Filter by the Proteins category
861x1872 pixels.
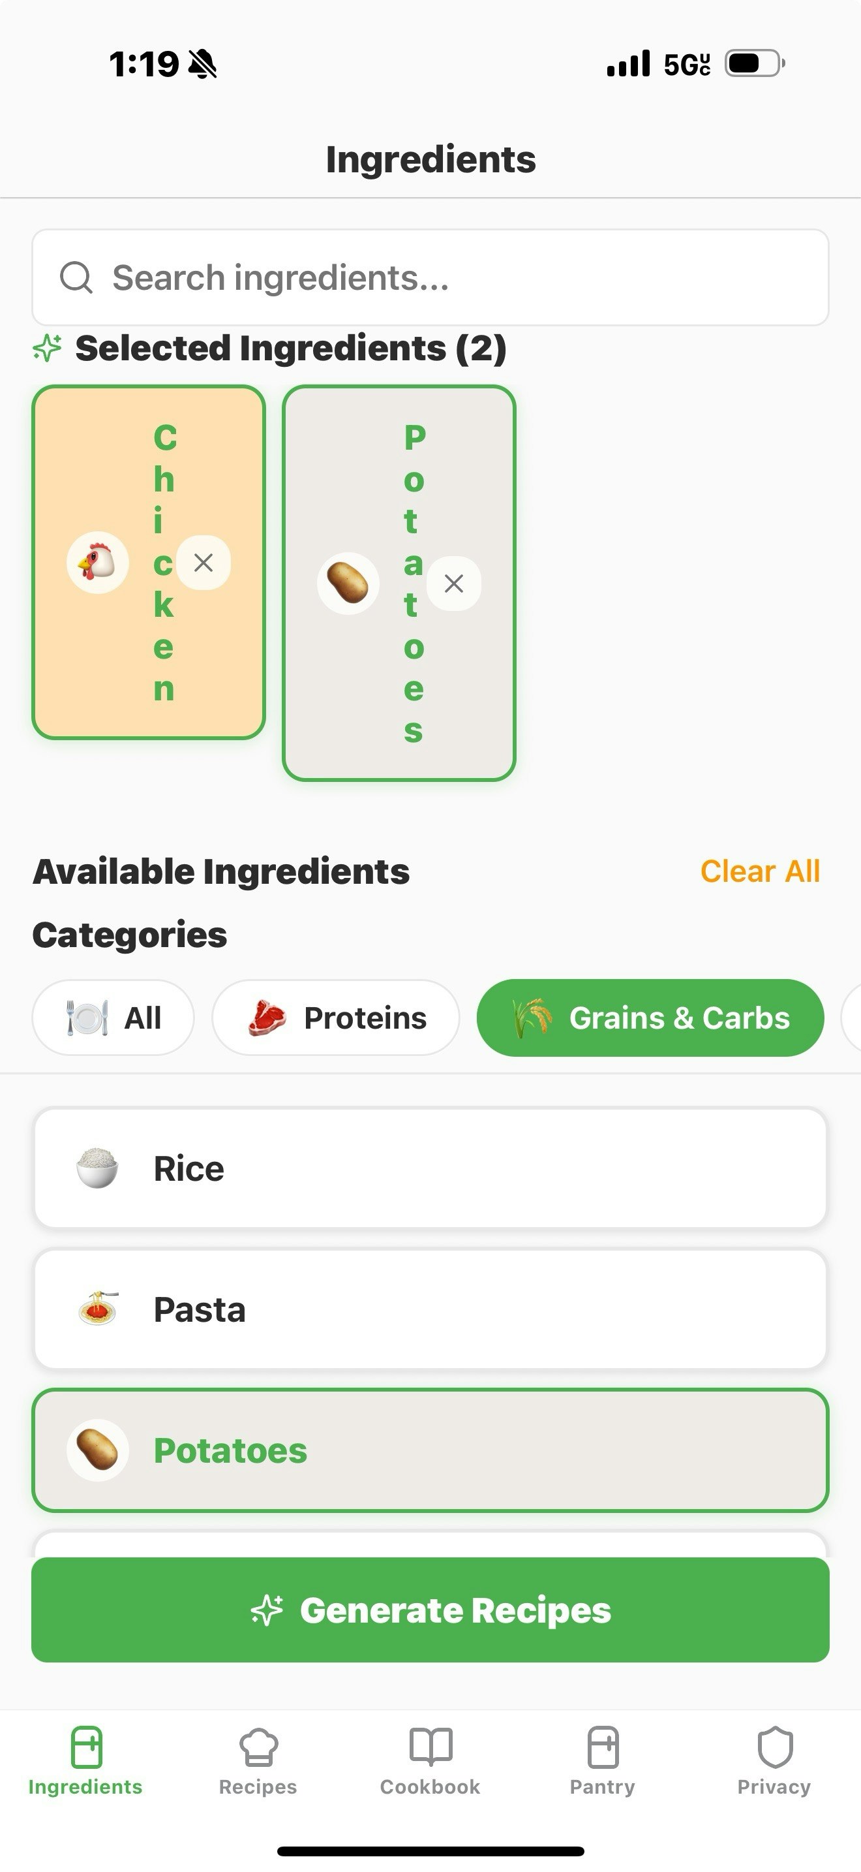(x=335, y=1018)
